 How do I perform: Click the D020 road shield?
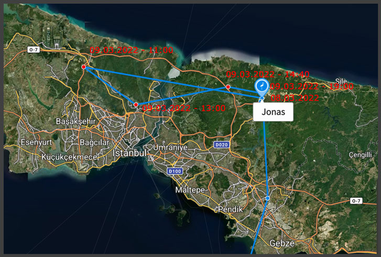[222, 145]
